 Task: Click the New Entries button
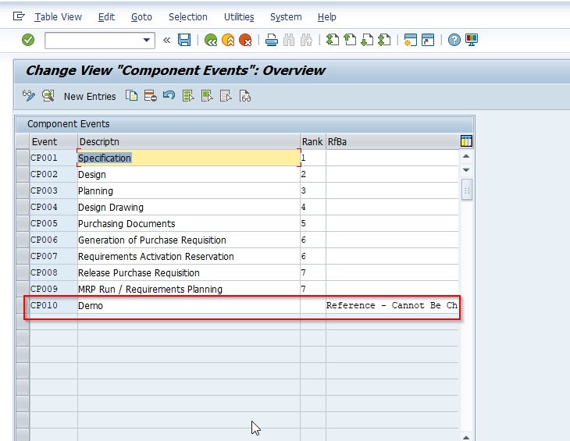click(x=90, y=97)
